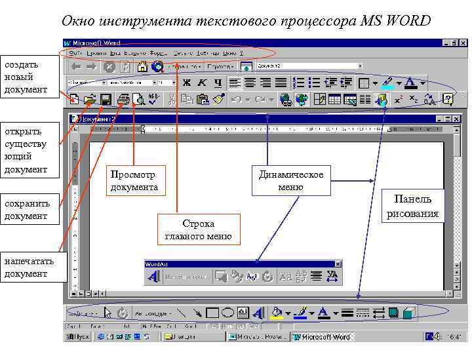The width and height of the screenshot is (472, 354).
Task: Click the Open folder icon in the Standard toolbar
Action: (x=90, y=99)
